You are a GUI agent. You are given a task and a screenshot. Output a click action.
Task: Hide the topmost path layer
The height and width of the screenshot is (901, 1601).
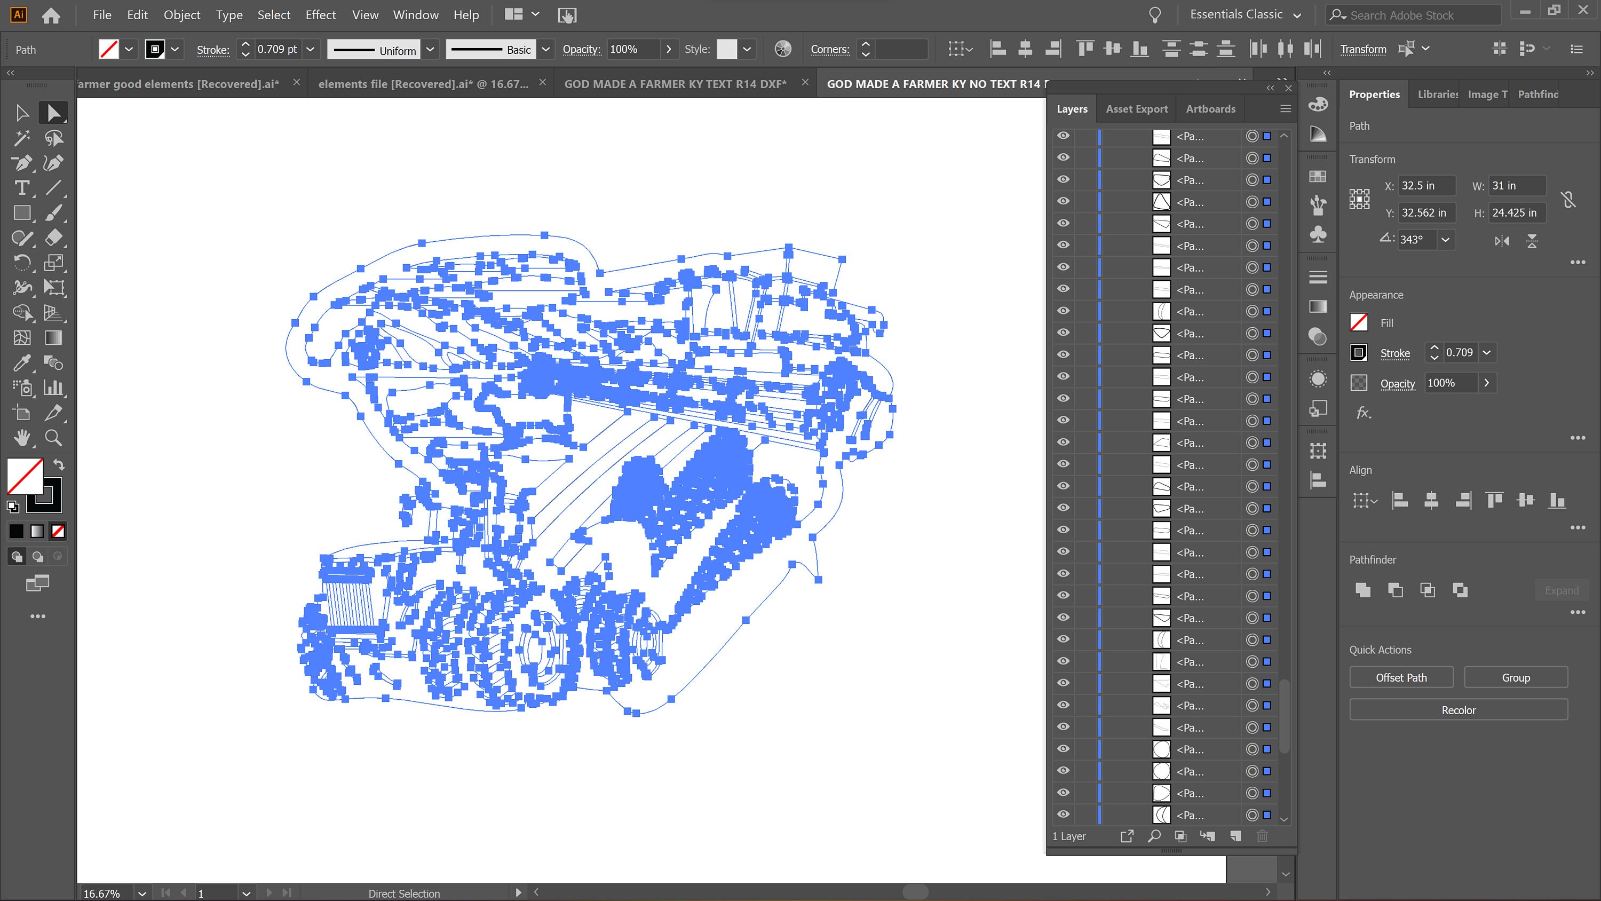pos(1064,136)
